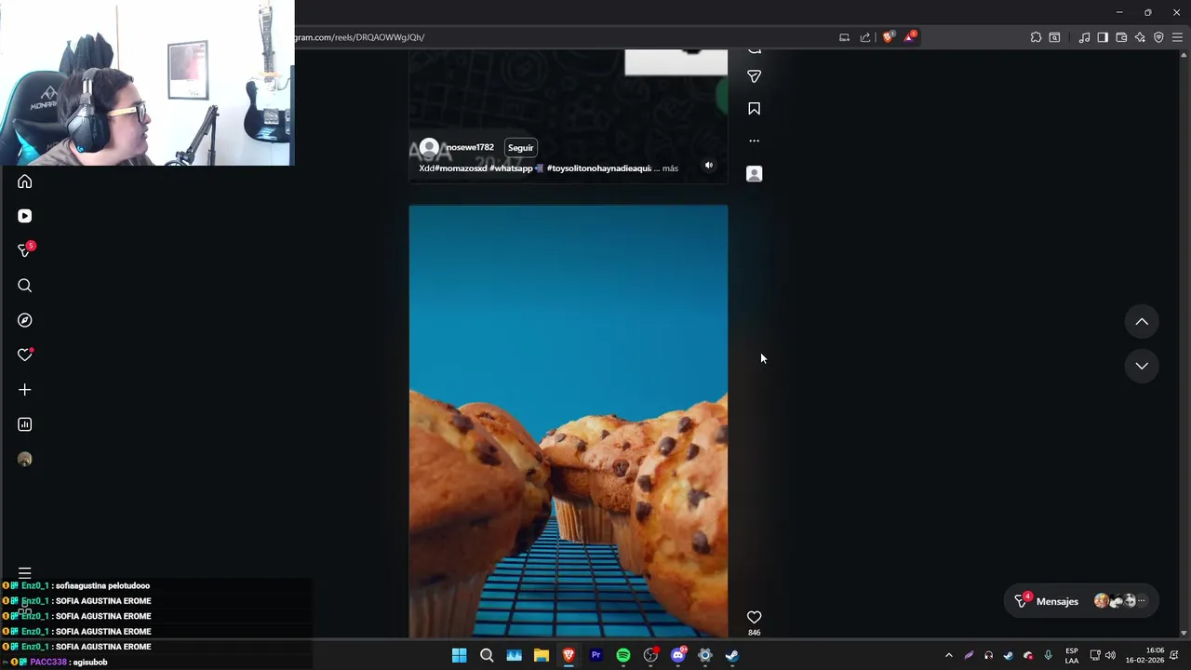Open Windows taskbar Search
The height and width of the screenshot is (670, 1191).
click(x=487, y=655)
